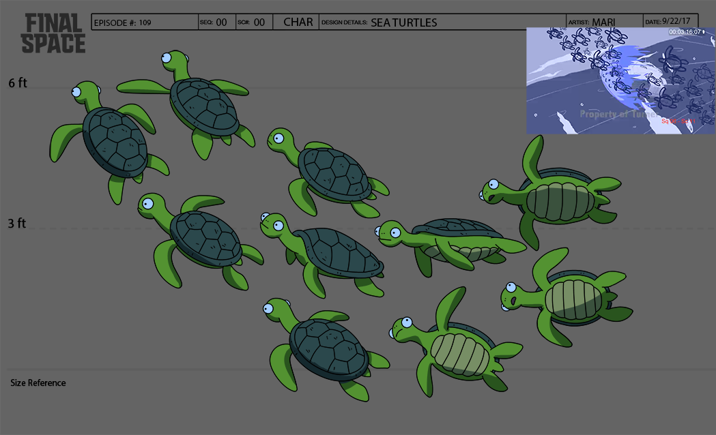Open the storyboard reference thumbnail
Viewport: 716px width, 435px height.
620,80
